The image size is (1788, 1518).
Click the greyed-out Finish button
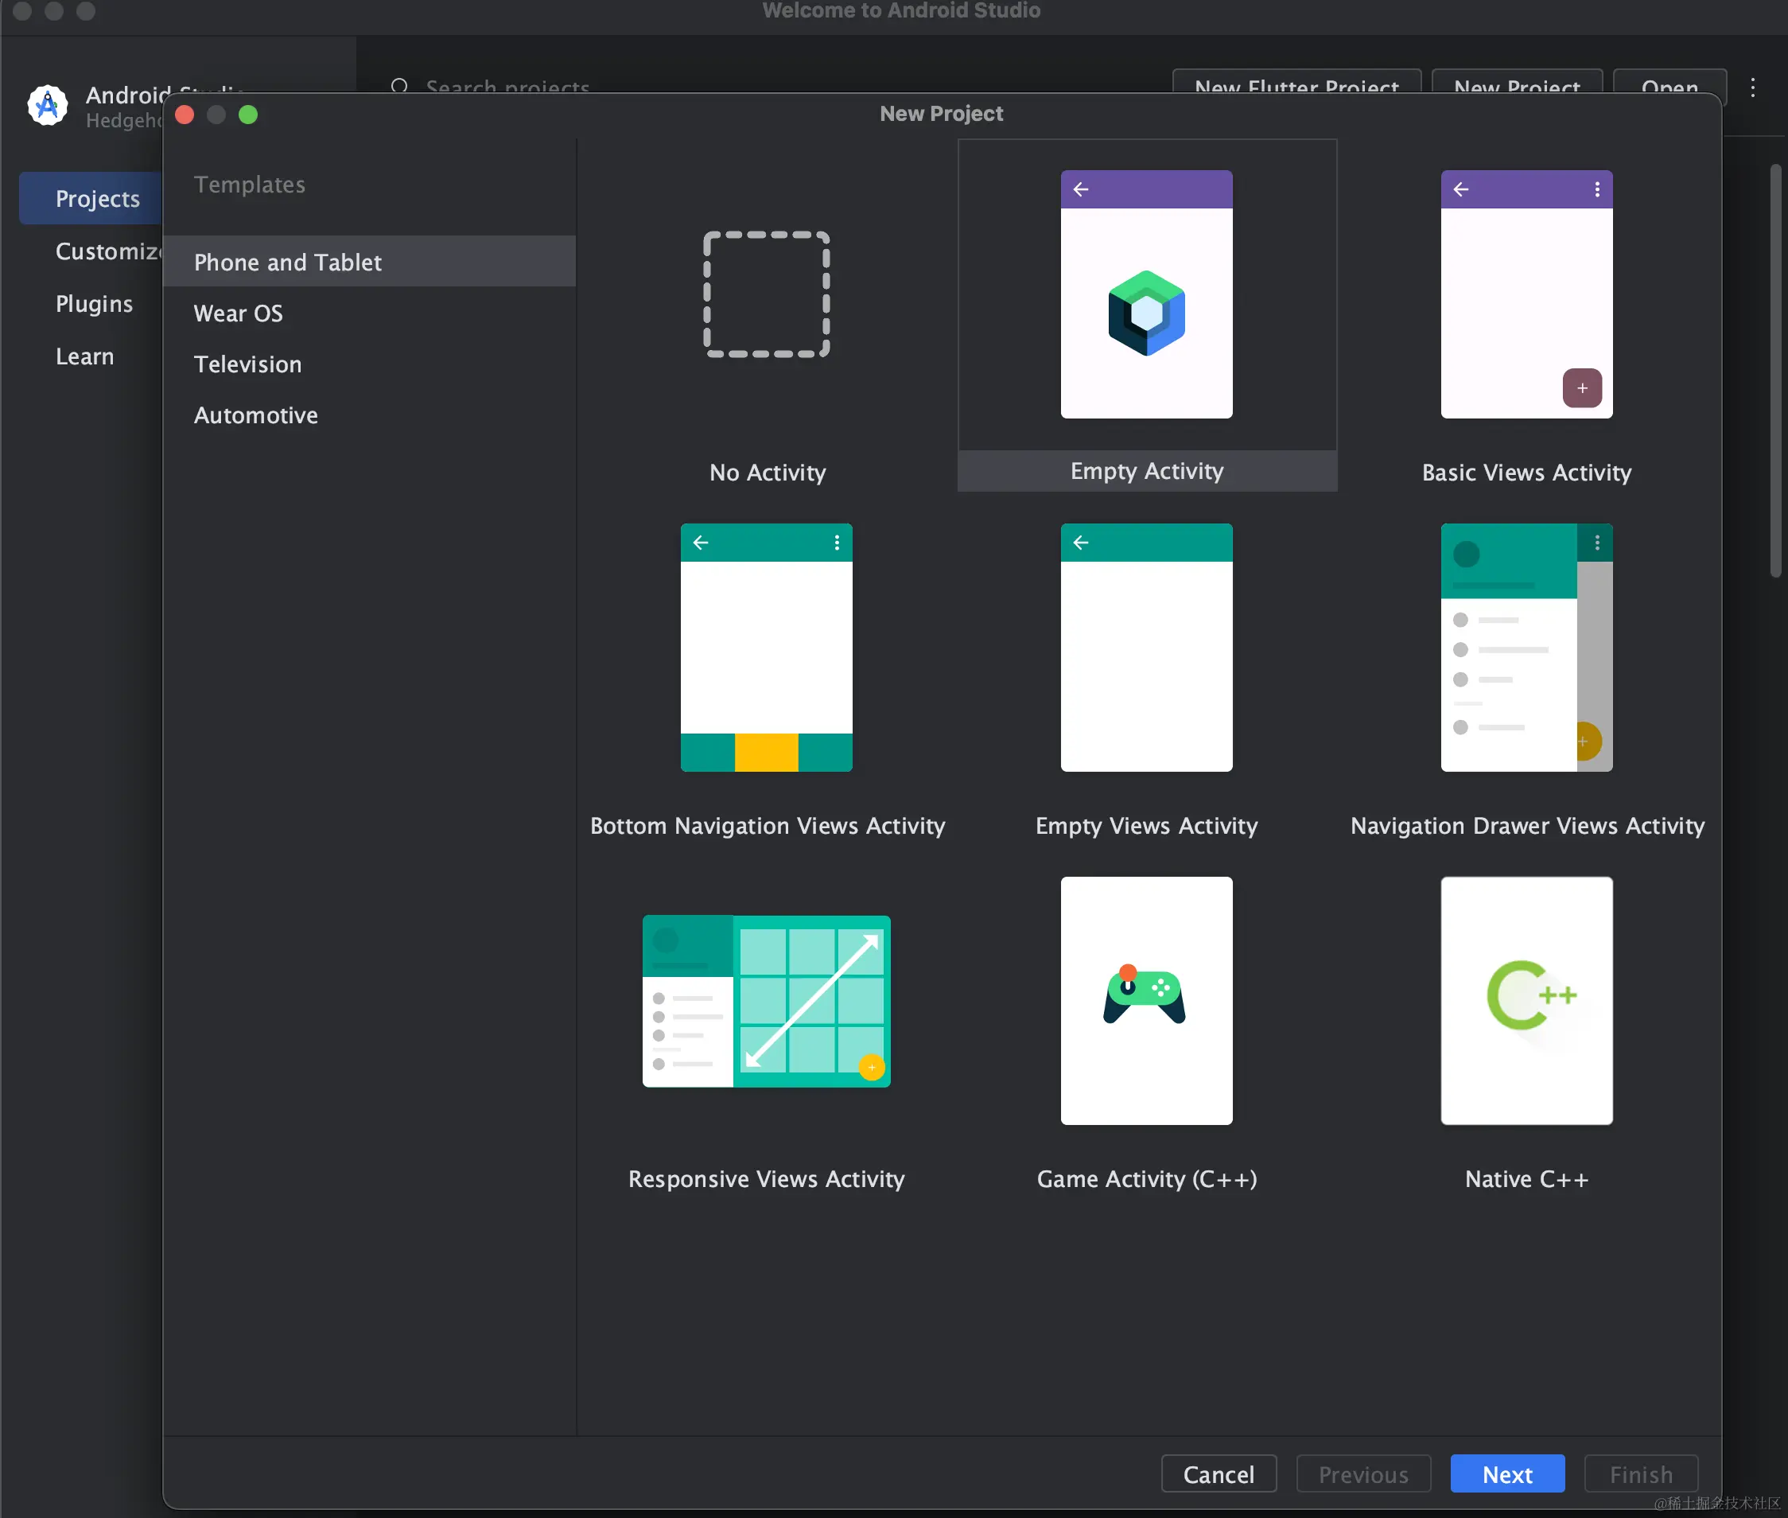(1641, 1474)
